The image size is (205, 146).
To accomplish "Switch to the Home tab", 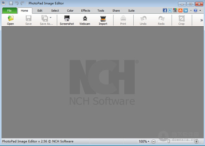I will point(25,11).
